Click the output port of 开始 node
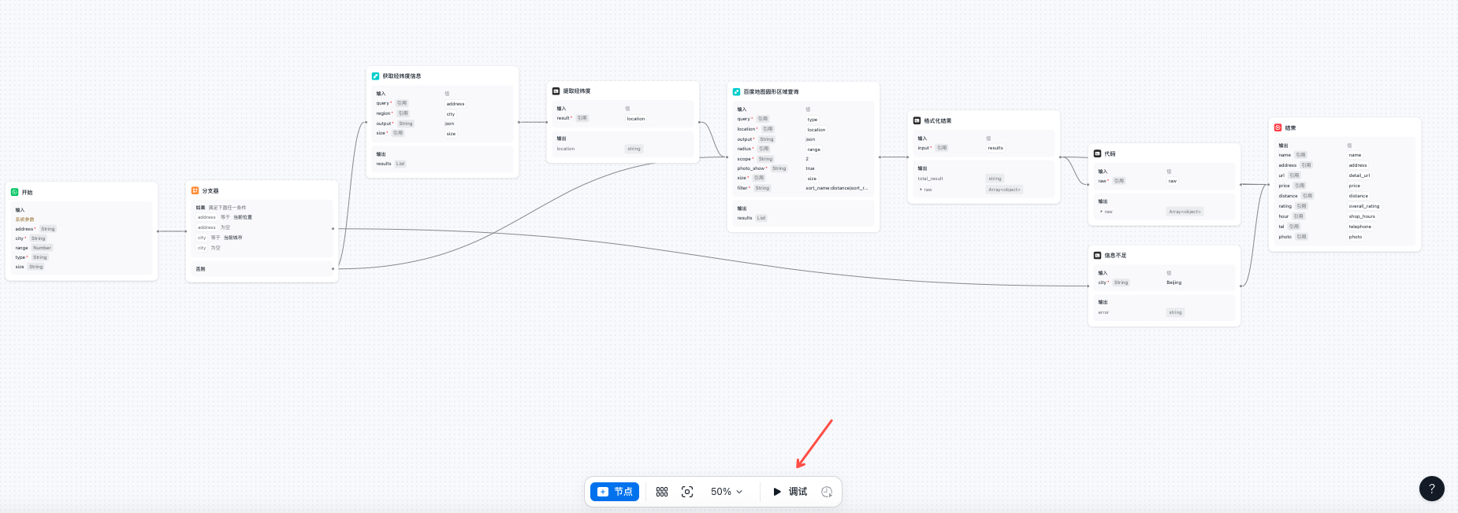Image resolution: width=1458 pixels, height=513 pixels. [158, 231]
